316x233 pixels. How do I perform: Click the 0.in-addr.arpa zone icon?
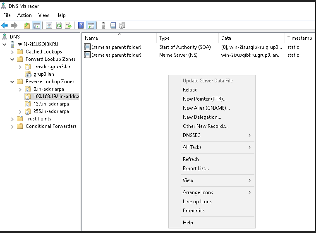pos(28,89)
